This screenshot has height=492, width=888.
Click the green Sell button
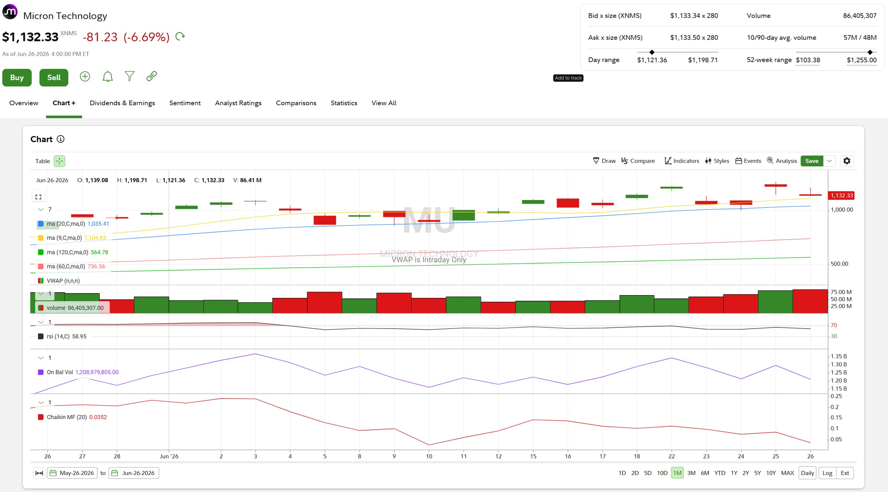point(54,77)
